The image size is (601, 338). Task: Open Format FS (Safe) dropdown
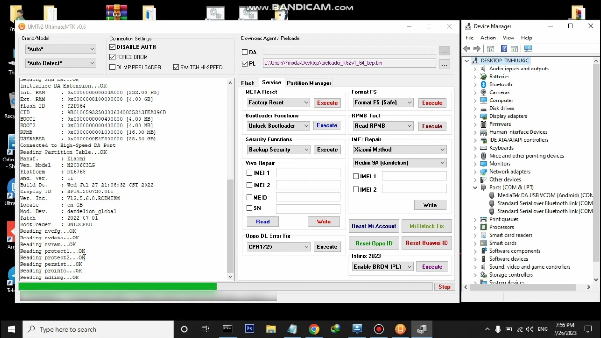pos(383,102)
